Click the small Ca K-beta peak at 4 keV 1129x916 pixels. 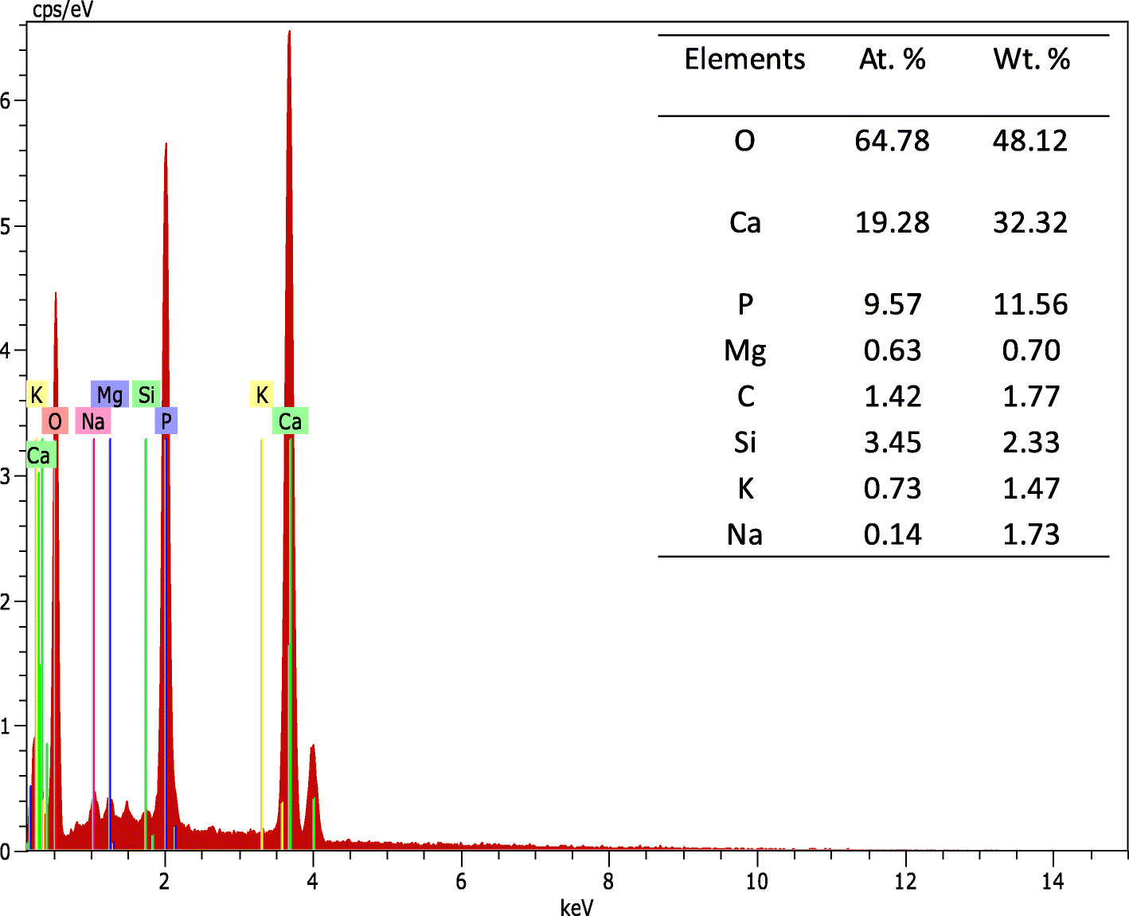(x=313, y=797)
